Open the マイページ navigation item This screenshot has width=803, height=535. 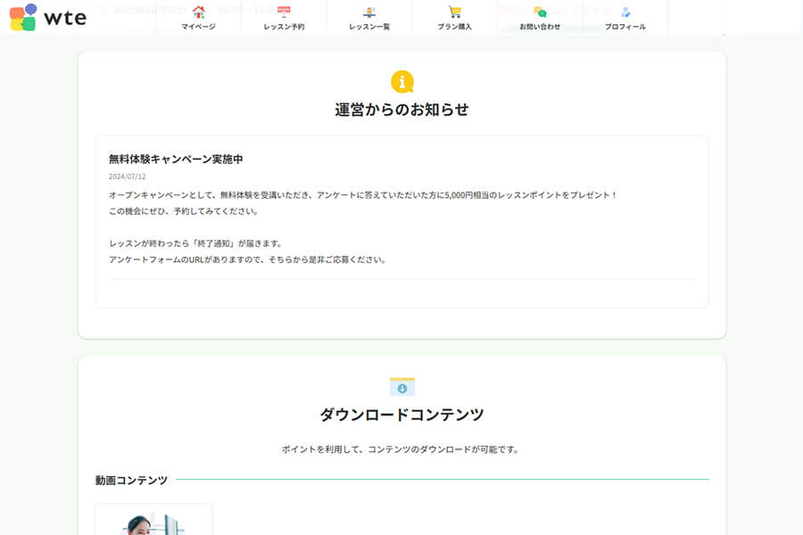(198, 25)
